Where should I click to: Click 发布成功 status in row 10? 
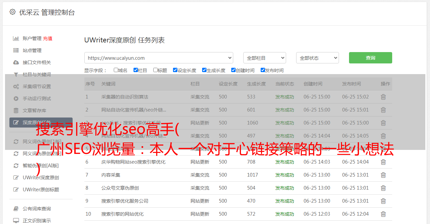coord(285,214)
